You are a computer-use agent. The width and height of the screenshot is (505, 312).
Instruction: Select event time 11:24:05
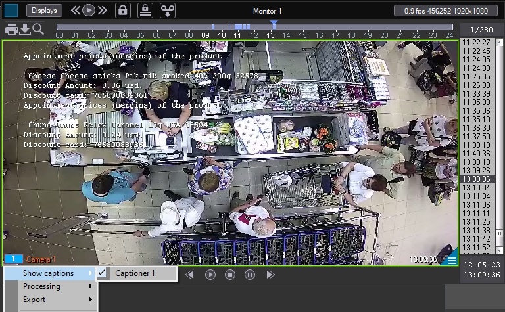(476, 60)
